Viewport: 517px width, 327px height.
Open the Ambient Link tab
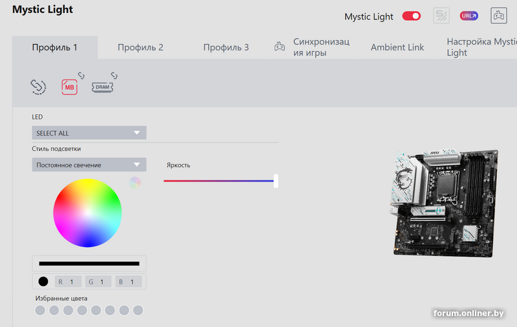[397, 47]
